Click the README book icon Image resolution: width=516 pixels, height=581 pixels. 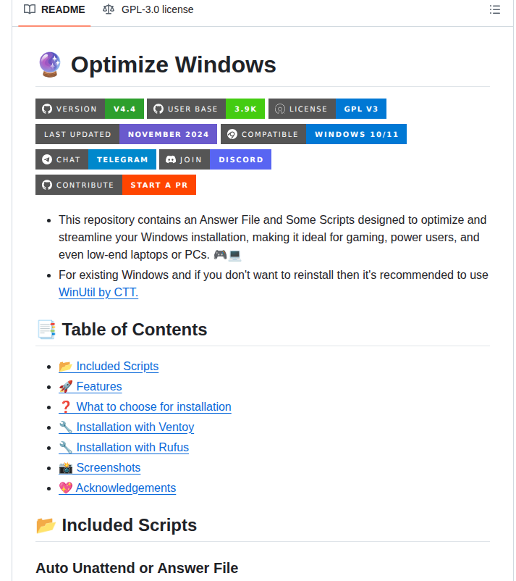click(28, 9)
